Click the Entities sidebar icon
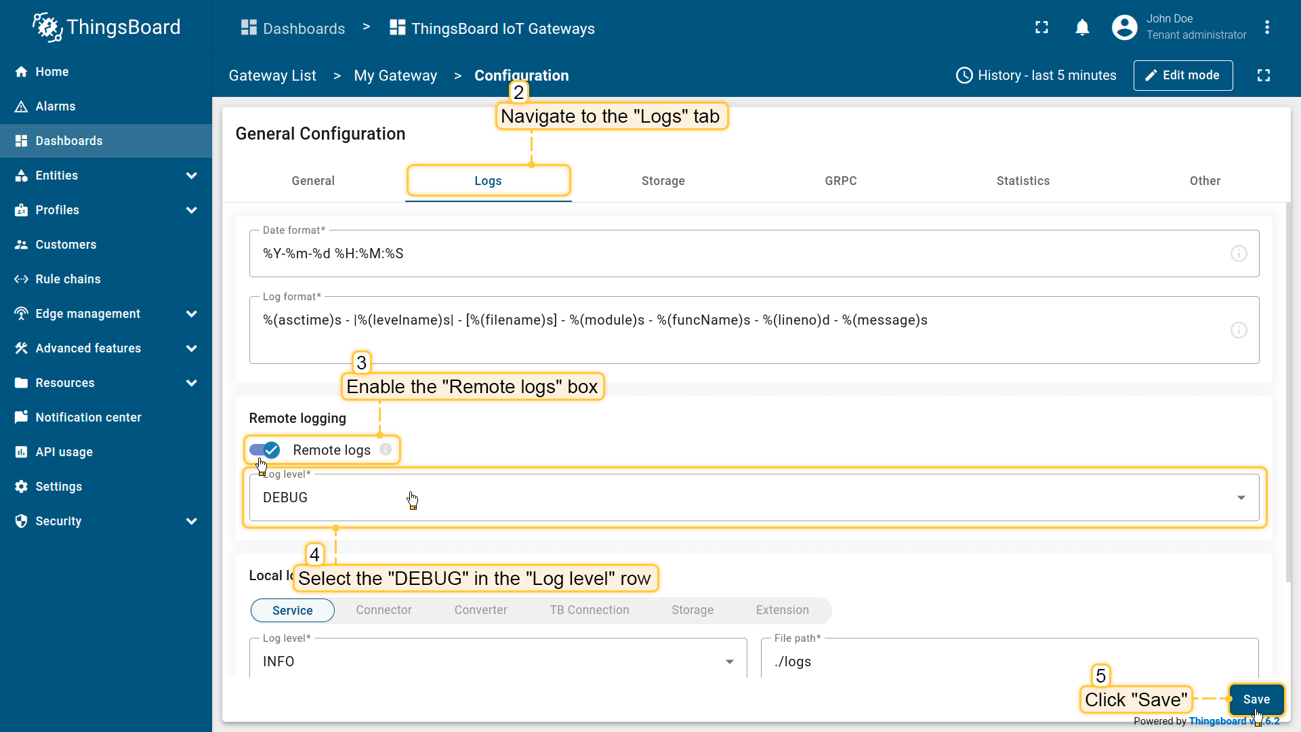Viewport: 1301px width, 732px height. (x=21, y=176)
